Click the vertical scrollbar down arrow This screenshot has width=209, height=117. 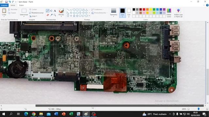[x=208, y=103]
